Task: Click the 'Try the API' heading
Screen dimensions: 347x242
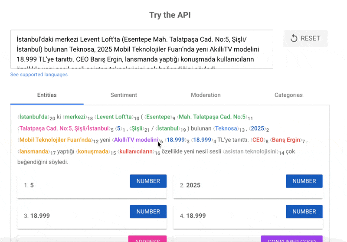Action: 170,15
